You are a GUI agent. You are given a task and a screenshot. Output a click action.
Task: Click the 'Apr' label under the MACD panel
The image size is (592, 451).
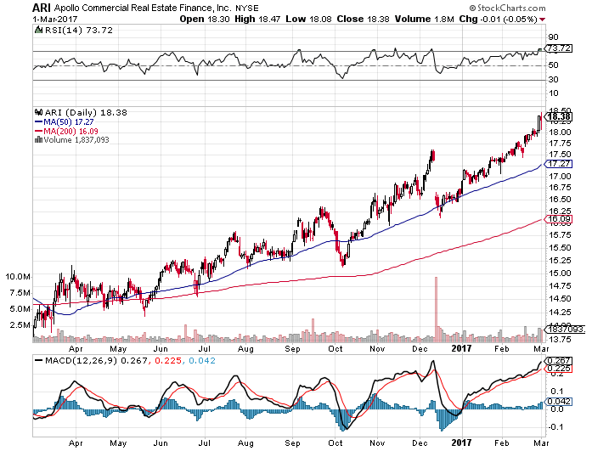click(76, 443)
